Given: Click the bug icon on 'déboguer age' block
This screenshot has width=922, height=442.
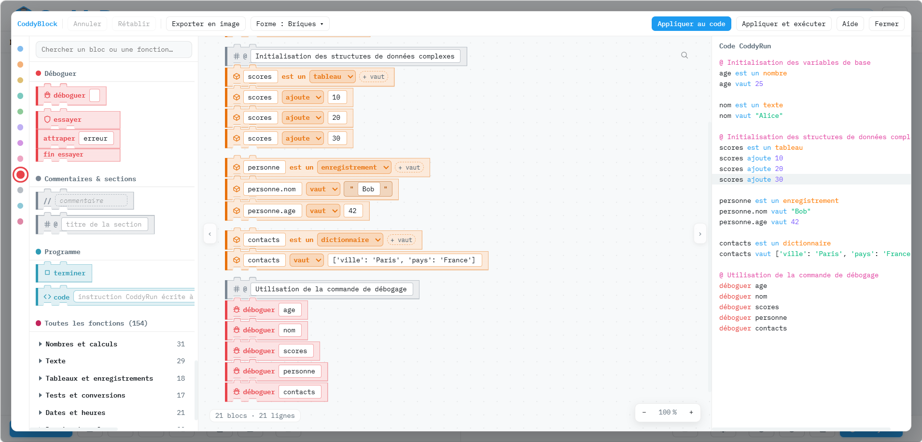Looking at the screenshot, I should pyautogui.click(x=237, y=310).
